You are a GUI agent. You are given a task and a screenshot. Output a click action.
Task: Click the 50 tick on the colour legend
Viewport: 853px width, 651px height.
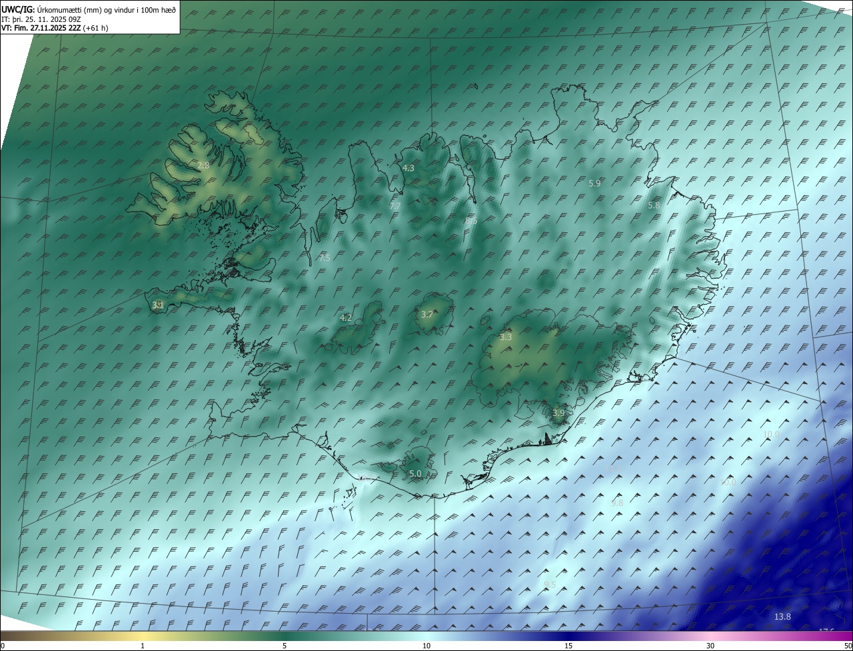coord(848,646)
